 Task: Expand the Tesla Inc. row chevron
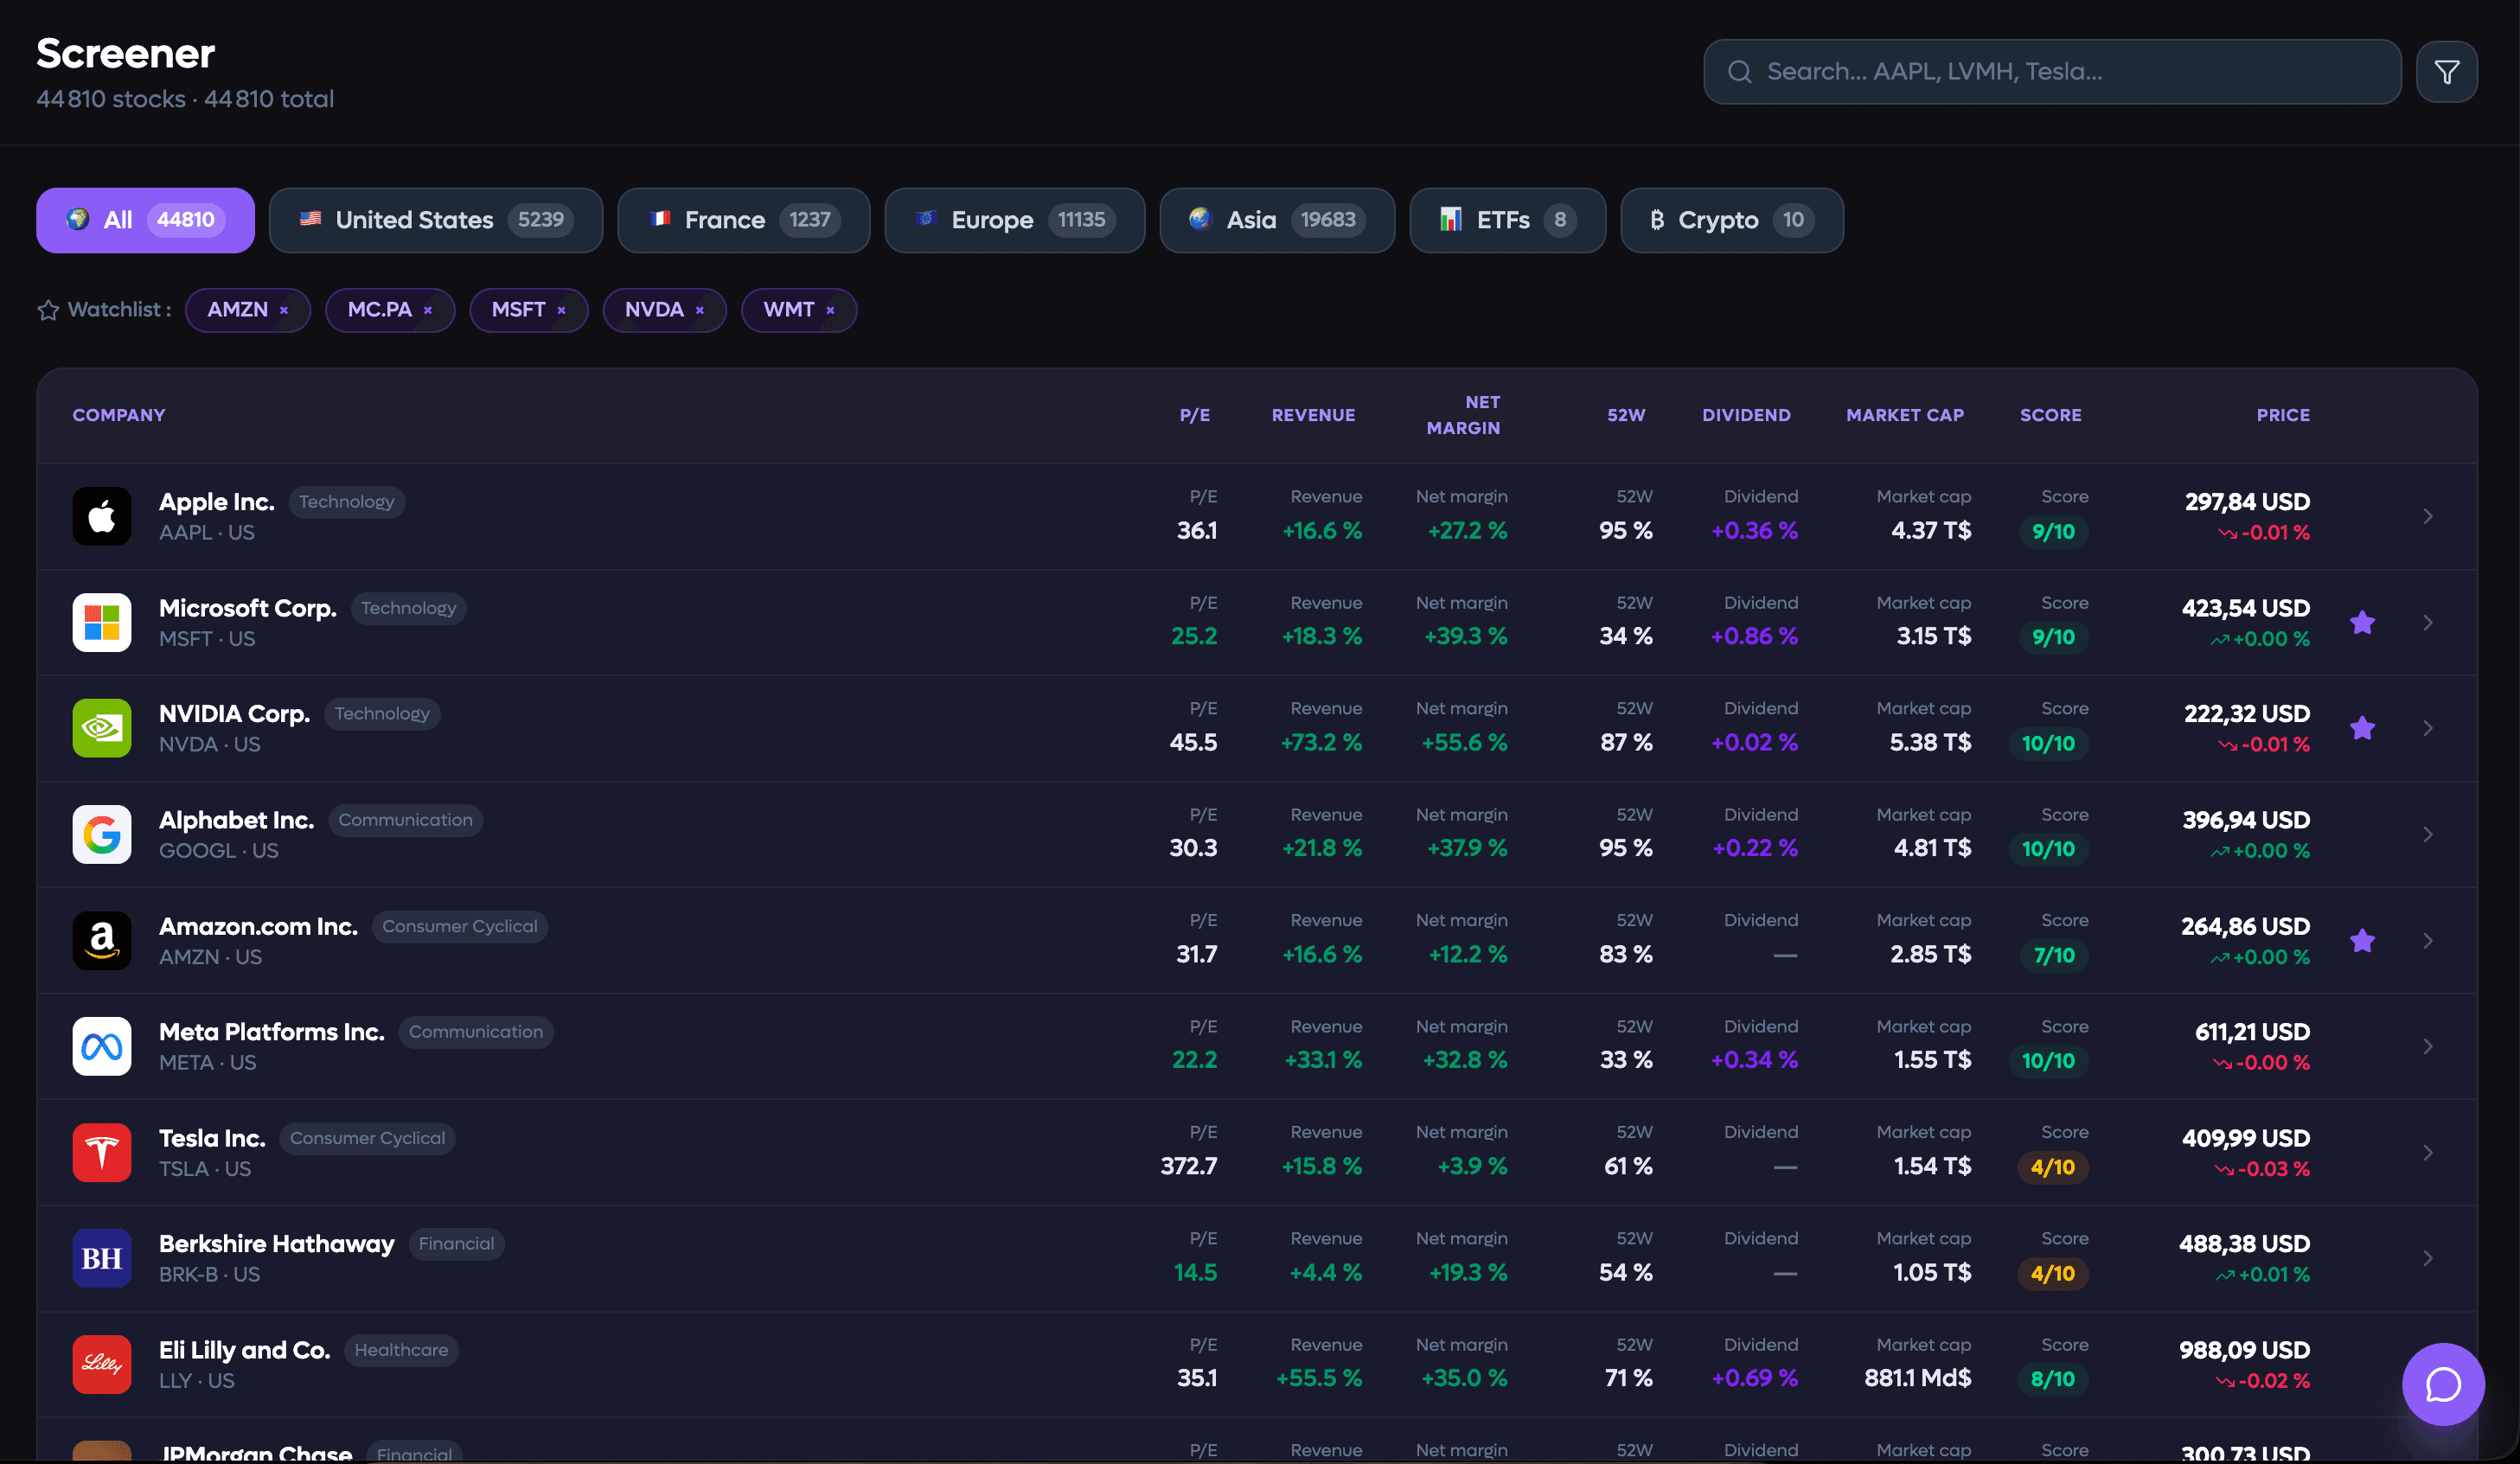2428,1152
